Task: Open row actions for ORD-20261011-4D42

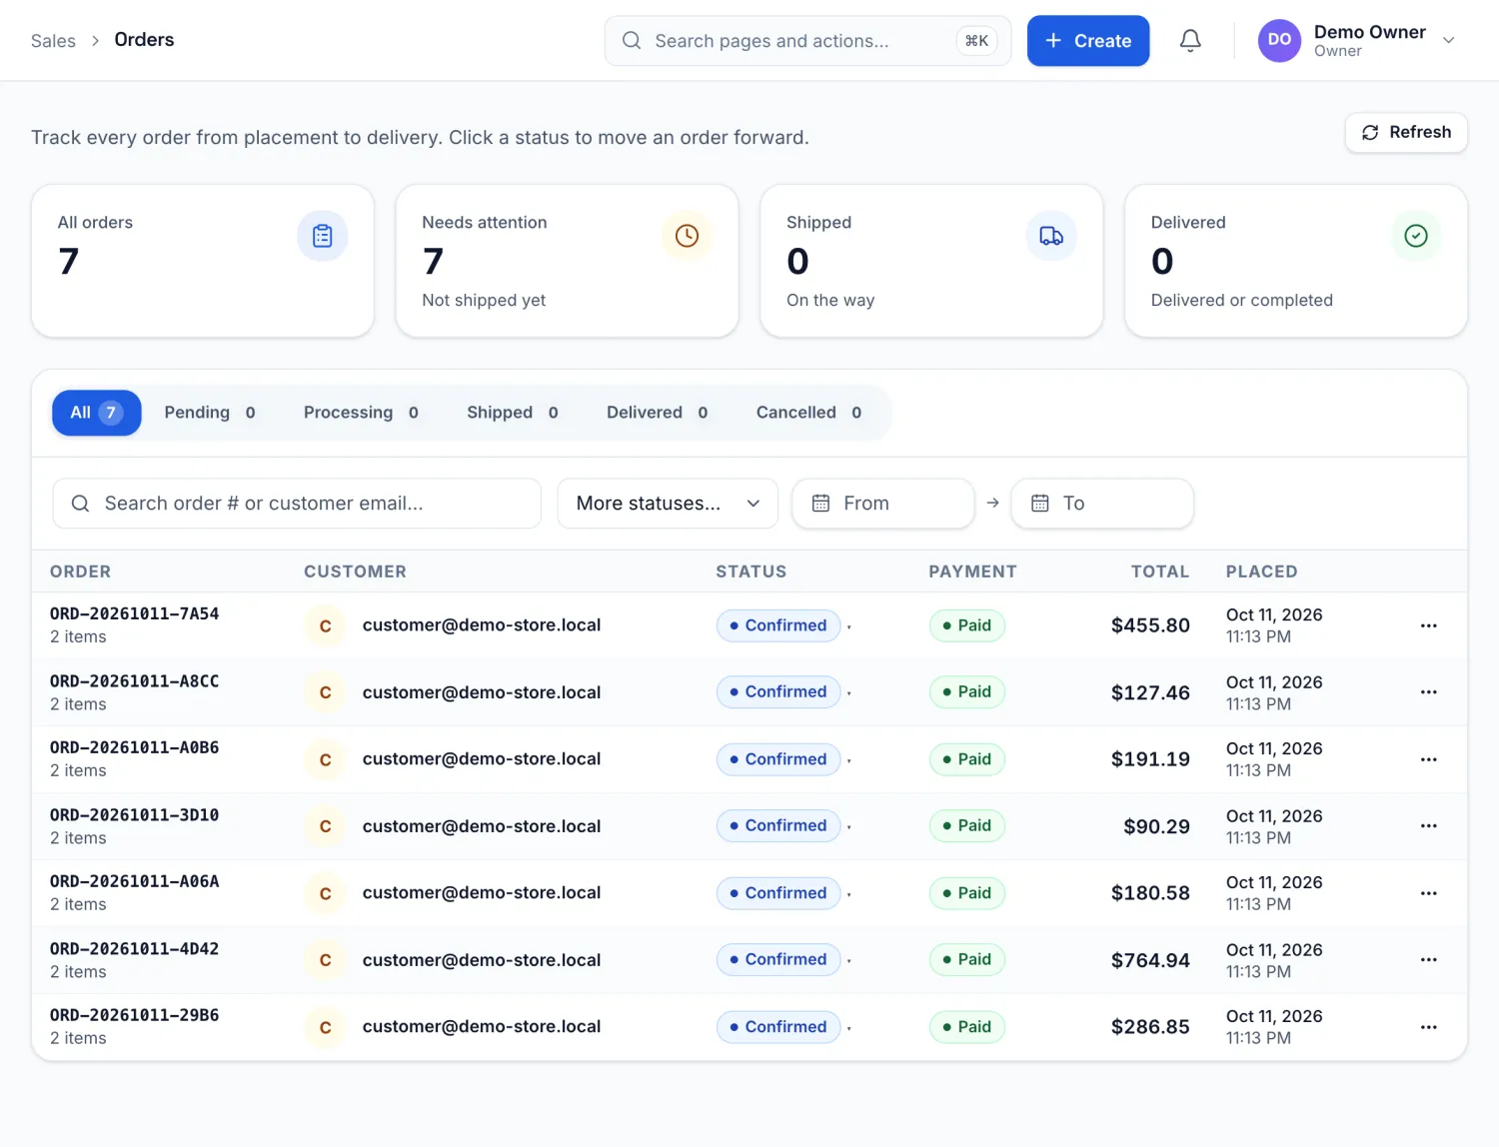Action: [1429, 960]
